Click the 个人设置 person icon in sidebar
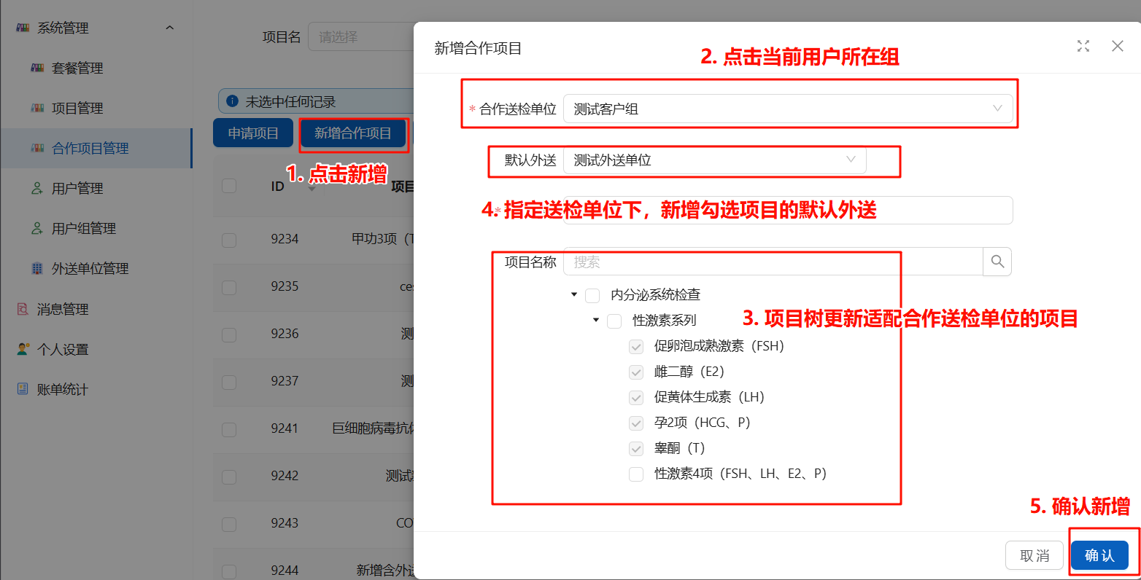1141x580 pixels. click(x=23, y=349)
